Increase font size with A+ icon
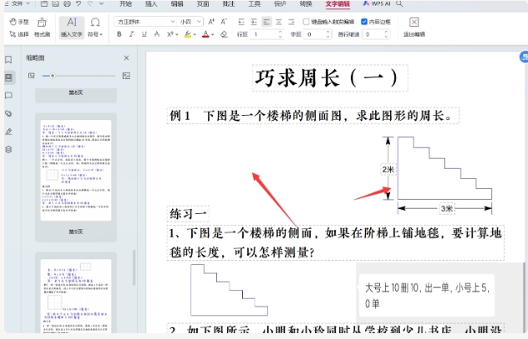528x339 pixels. tap(211, 22)
